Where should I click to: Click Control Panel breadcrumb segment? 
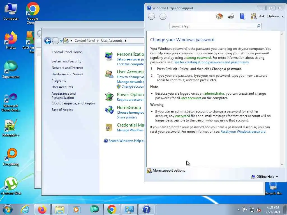(x=85, y=41)
